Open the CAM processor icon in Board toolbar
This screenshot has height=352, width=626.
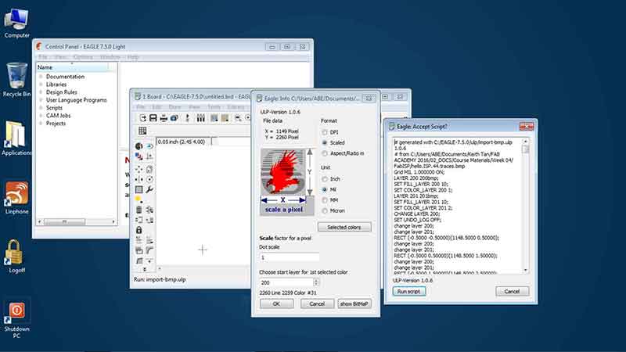click(174, 118)
